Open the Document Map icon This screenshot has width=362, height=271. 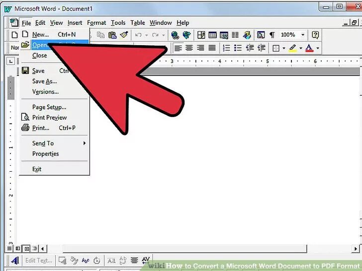click(x=261, y=35)
